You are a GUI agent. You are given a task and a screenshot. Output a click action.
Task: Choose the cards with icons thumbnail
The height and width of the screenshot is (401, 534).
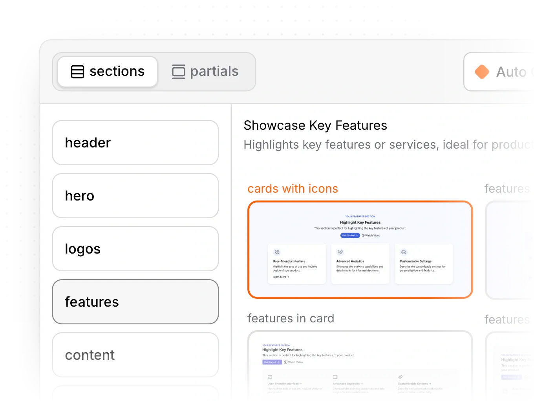(360, 250)
